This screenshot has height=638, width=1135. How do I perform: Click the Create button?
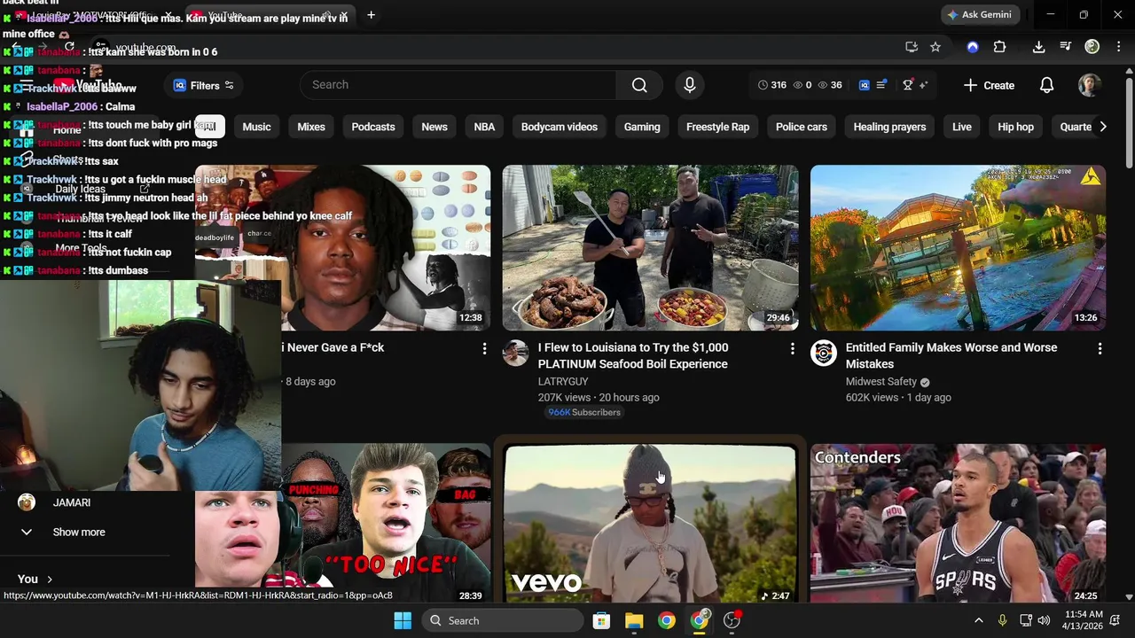989,85
